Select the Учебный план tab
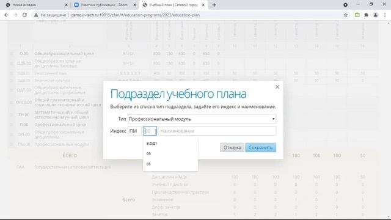 [174, 5]
